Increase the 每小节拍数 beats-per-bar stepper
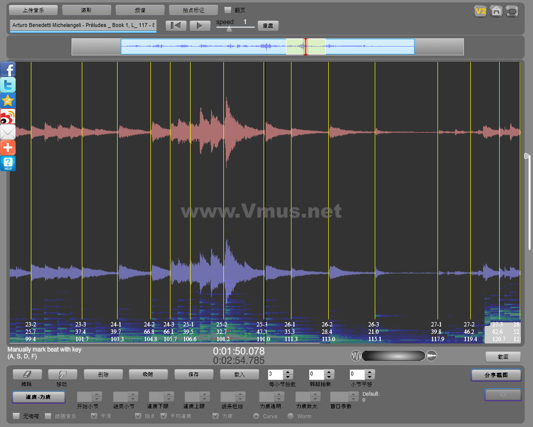This screenshot has width=533, height=427. click(288, 372)
